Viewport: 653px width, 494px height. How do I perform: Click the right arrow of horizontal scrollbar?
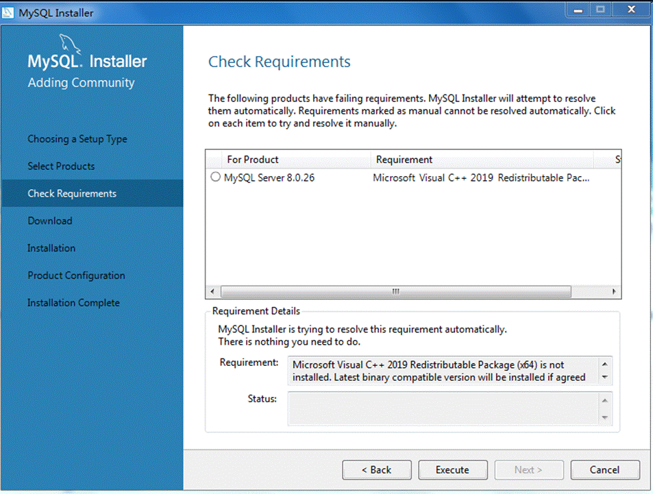coord(614,292)
